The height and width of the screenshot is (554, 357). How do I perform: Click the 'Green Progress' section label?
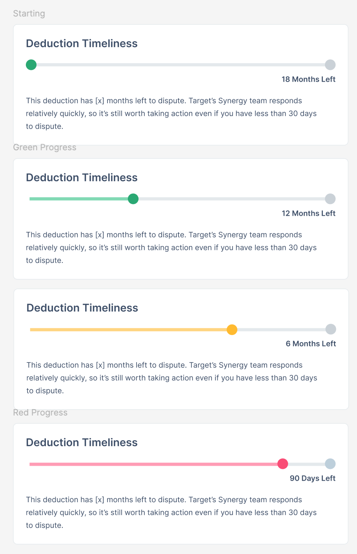[45, 148]
